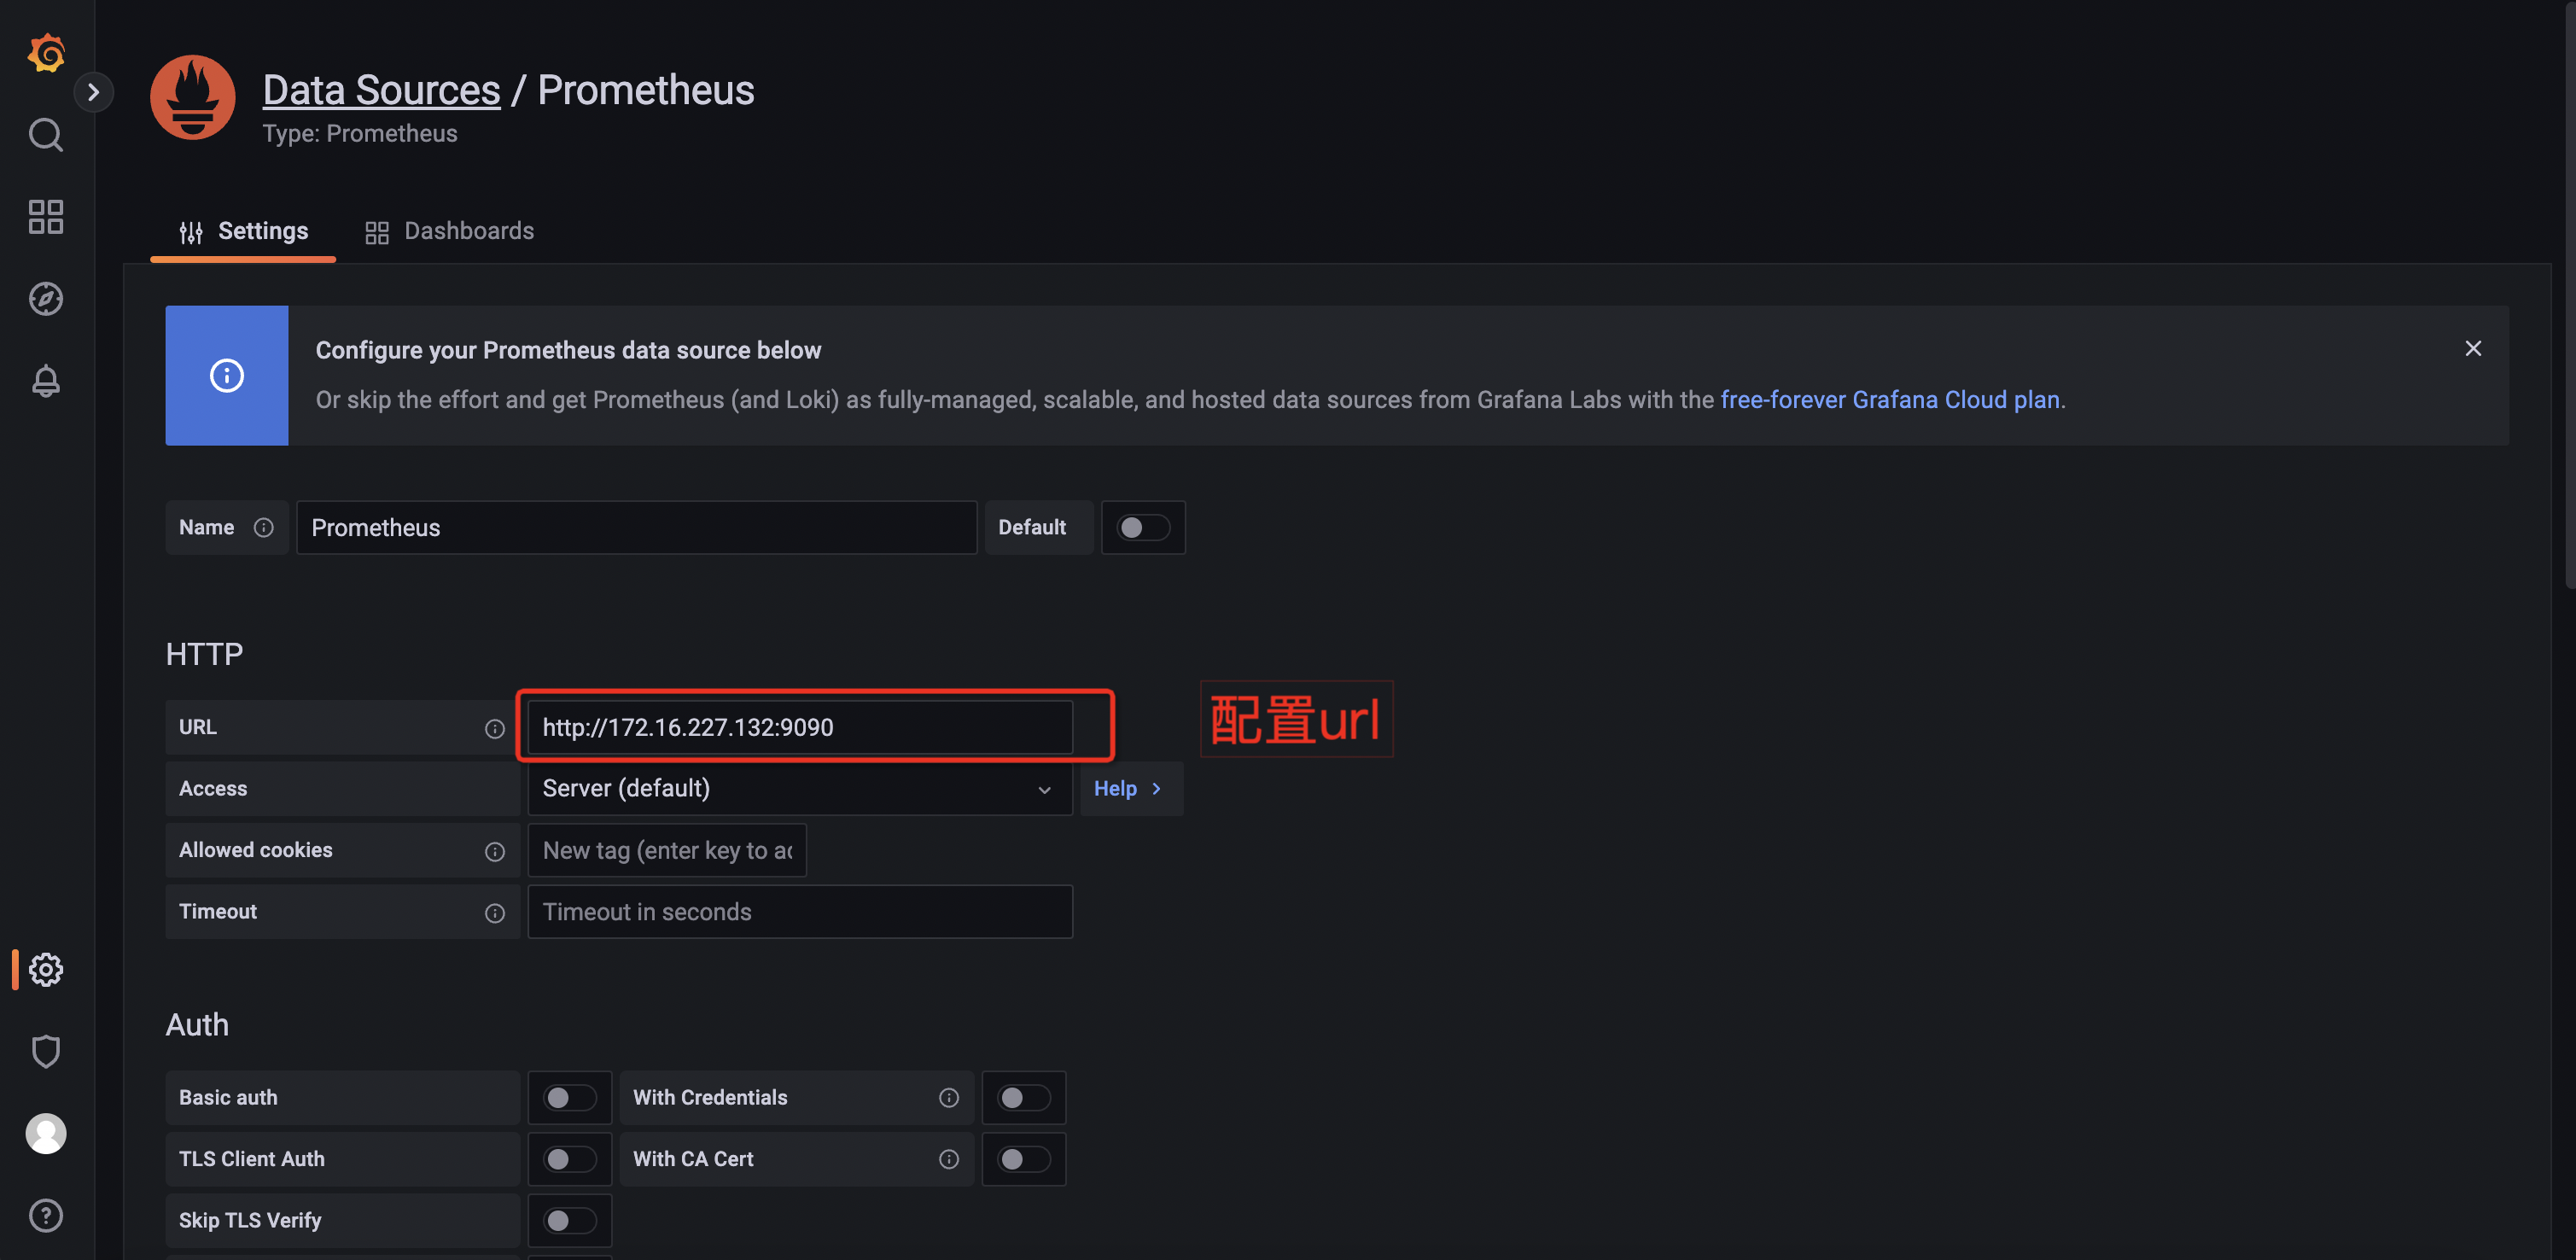
Task: Open the Access Server (default) dropdown
Action: (799, 788)
